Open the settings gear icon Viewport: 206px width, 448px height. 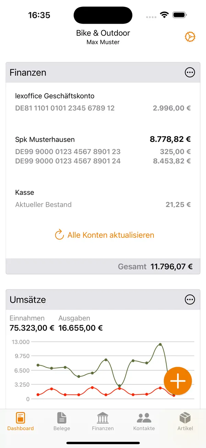point(190,37)
